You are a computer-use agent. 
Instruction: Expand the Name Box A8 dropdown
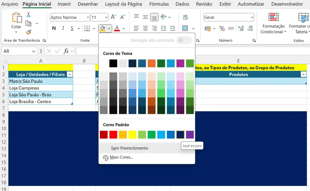pyautogui.click(x=34, y=51)
